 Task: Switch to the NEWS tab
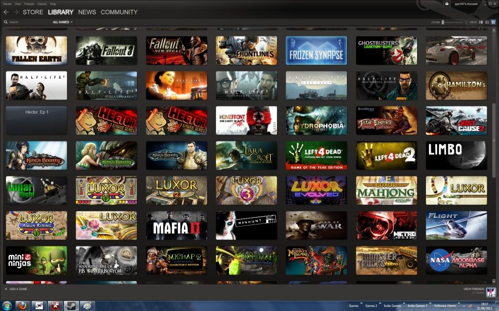(87, 12)
